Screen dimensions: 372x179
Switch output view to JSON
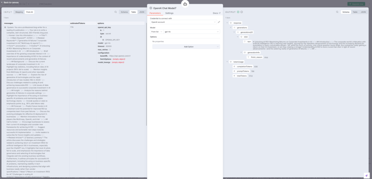point(364,12)
